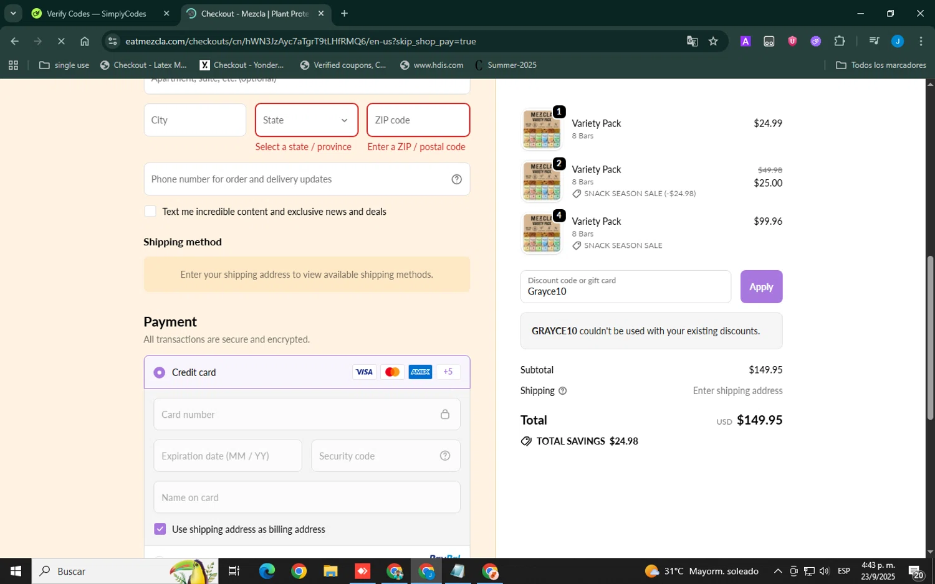Open Todos los marcadores folder
This screenshot has width=935, height=584.
tap(881, 65)
